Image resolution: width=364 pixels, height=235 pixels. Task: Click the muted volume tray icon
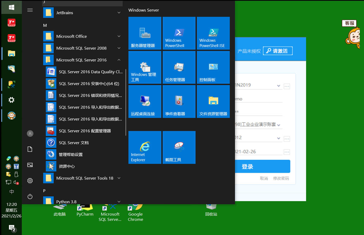(16, 182)
